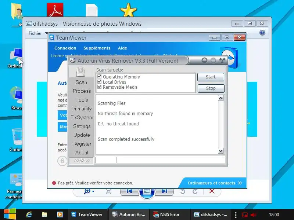Start the photo slideshow
The width and height of the screenshot is (294, 220).
click(147, 192)
